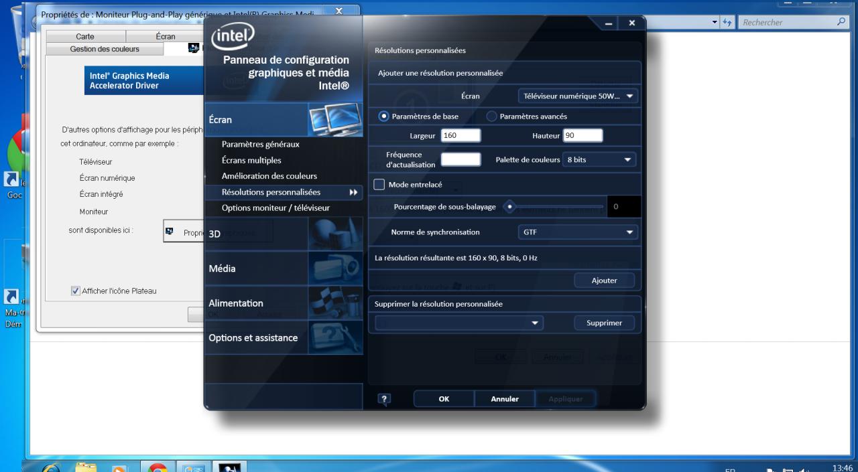Click the Téléviseur text in Propriétés window
858x472 pixels.
point(96,162)
